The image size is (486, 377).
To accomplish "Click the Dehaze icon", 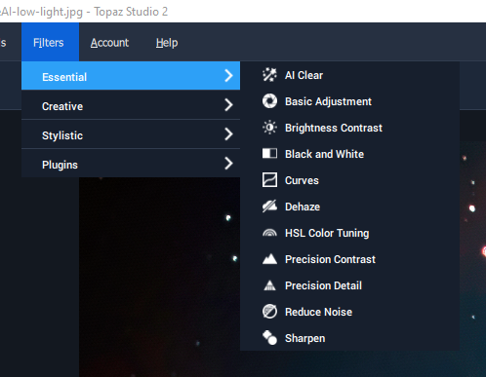I will [x=269, y=207].
